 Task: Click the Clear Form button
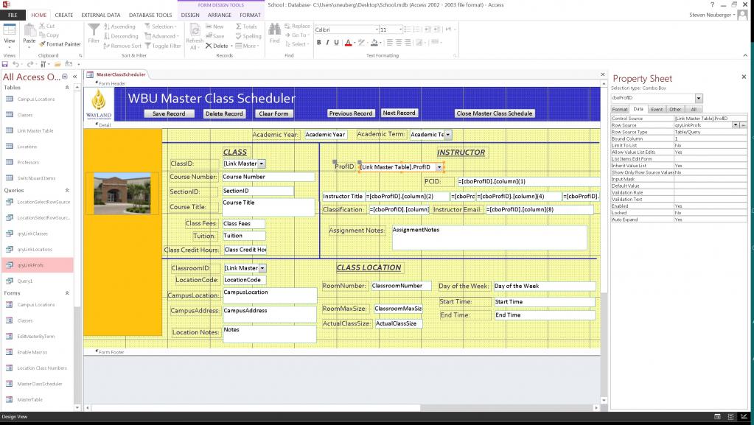tap(273, 114)
